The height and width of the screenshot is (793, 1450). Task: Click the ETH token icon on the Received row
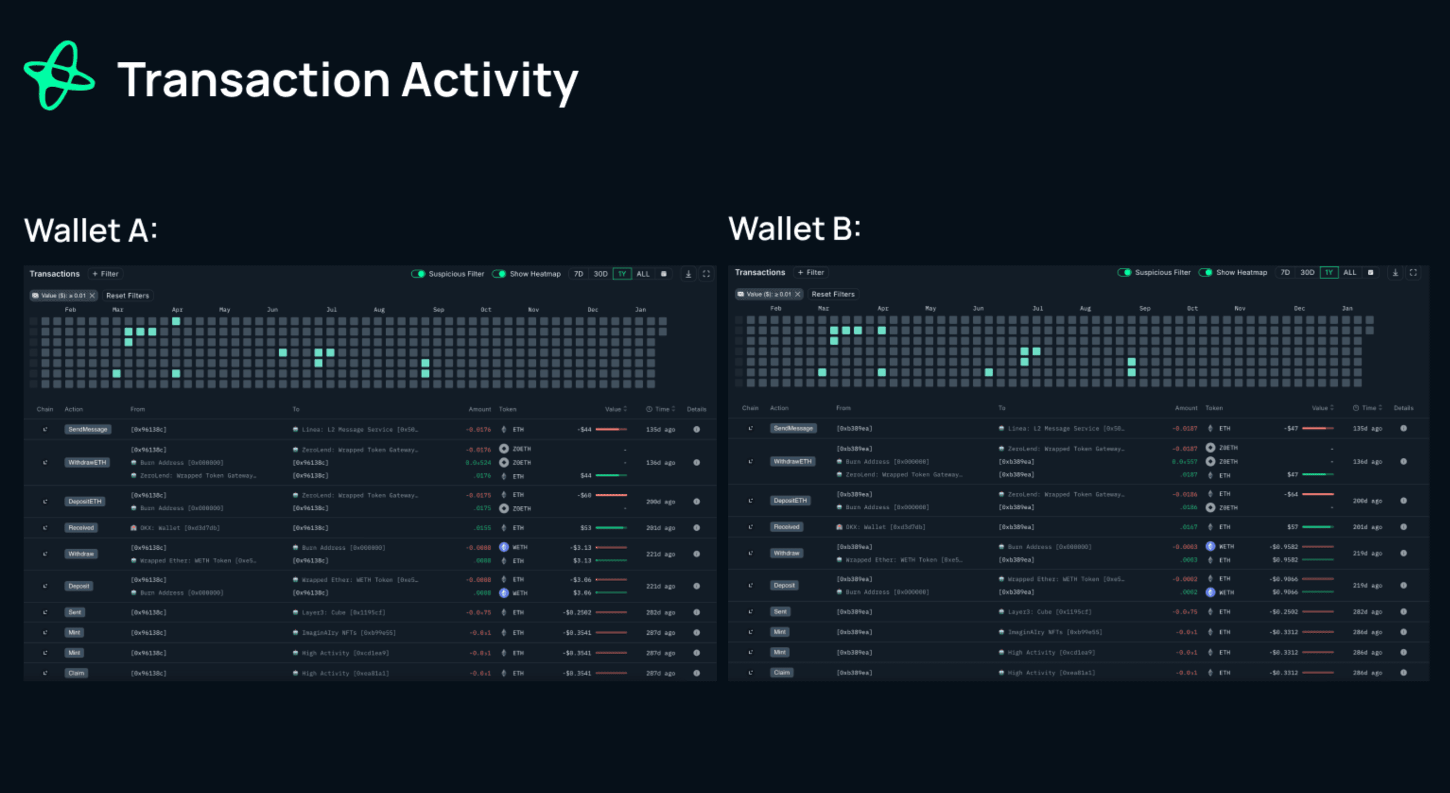[x=504, y=528]
